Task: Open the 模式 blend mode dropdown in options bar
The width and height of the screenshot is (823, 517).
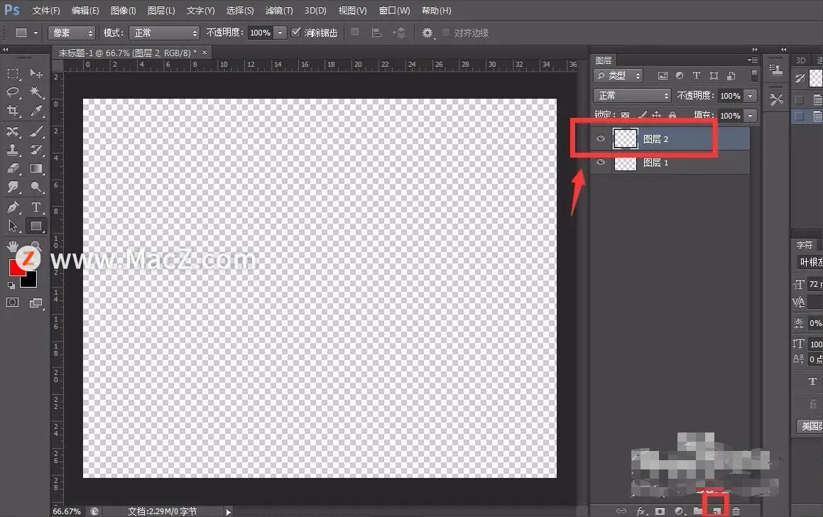Action: pos(163,33)
